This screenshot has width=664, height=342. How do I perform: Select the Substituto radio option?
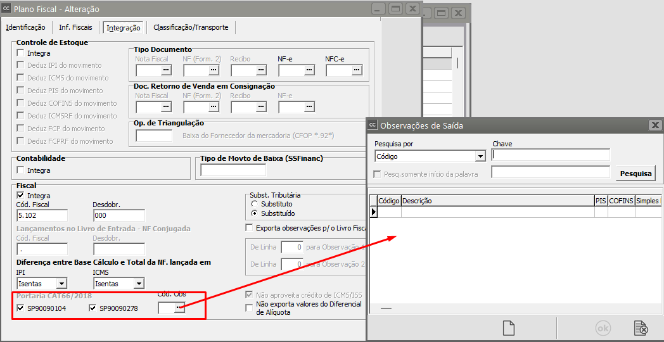(x=255, y=204)
